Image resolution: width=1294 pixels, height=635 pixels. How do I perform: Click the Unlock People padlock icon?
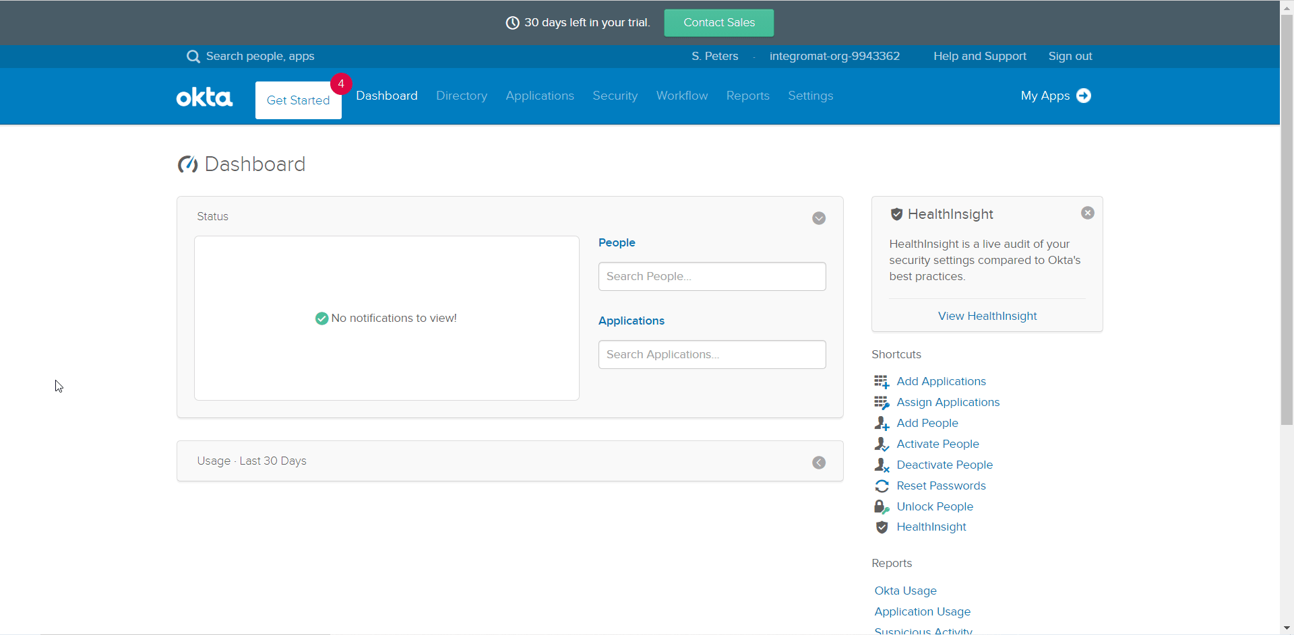pyautogui.click(x=882, y=507)
